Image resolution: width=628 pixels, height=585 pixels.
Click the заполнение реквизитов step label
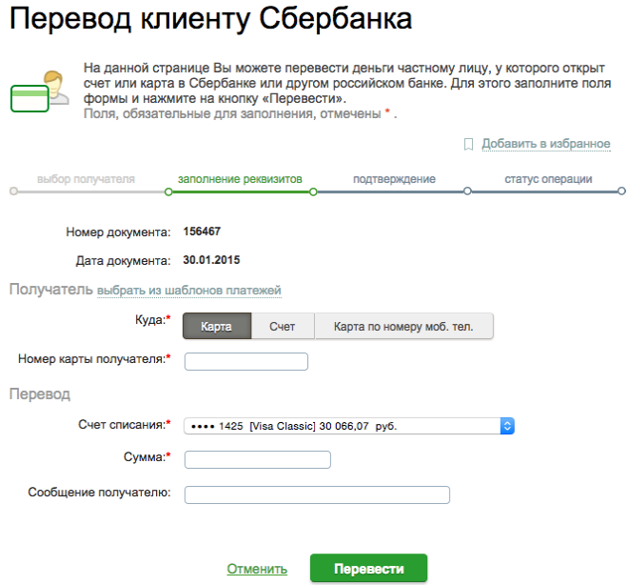(x=240, y=179)
